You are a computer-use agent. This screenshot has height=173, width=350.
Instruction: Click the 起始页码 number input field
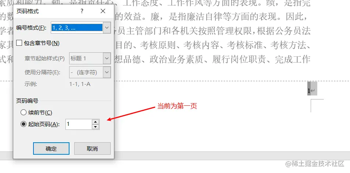[79, 124]
